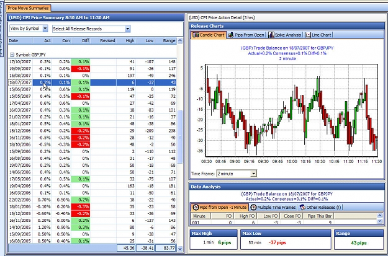The width and height of the screenshot is (388, 256).
Task: Click the Range 43 pips value
Action: (359, 243)
